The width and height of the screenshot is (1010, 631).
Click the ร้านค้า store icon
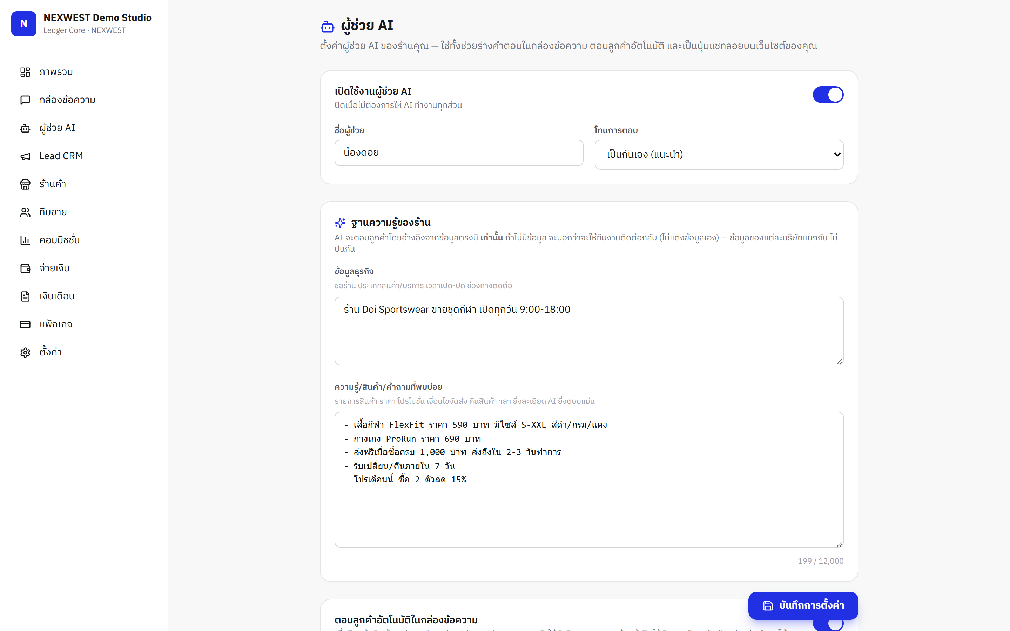[25, 184]
